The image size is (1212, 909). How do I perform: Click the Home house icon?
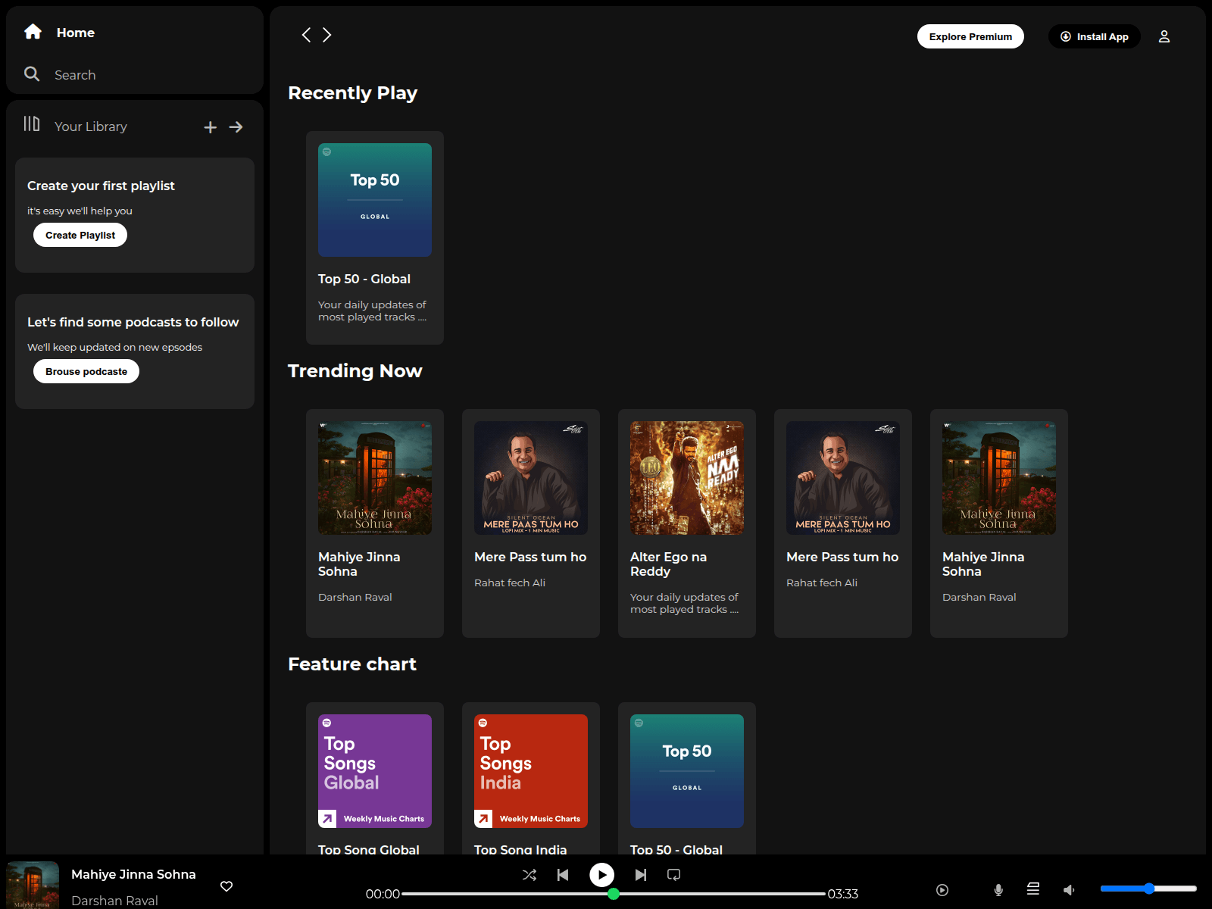33,32
